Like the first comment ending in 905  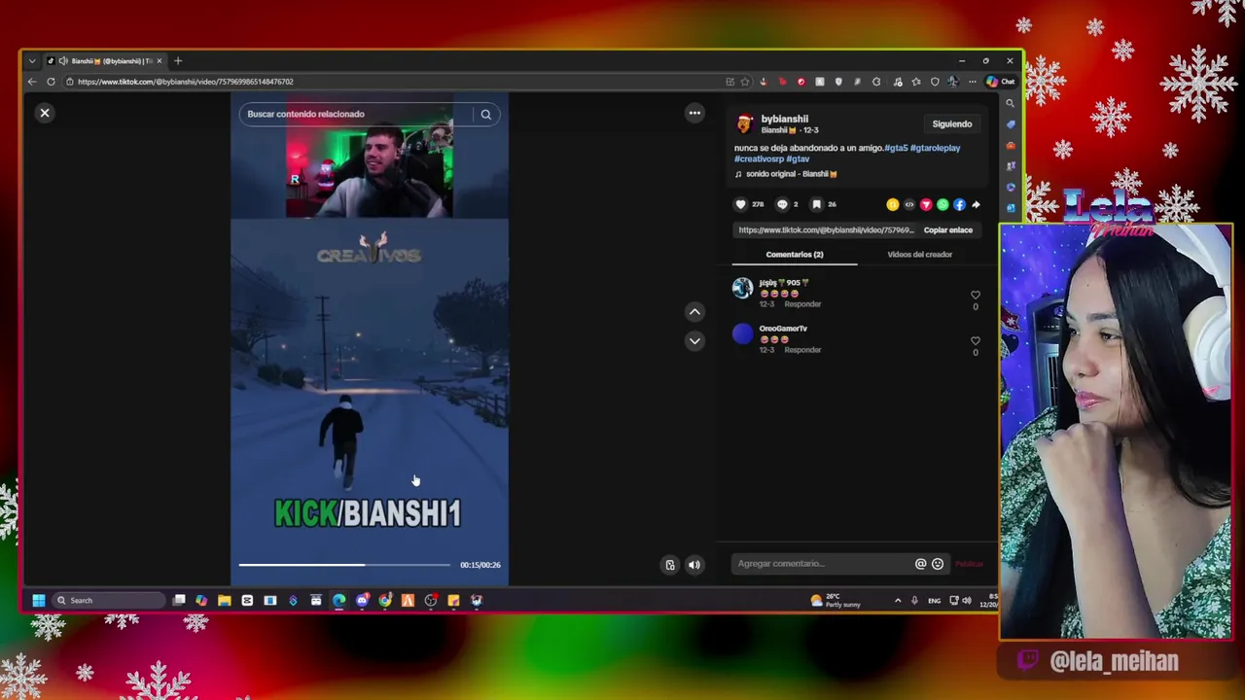pyautogui.click(x=976, y=296)
